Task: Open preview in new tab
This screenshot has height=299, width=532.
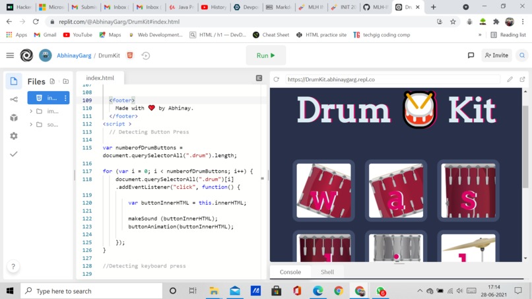Action: 522,79
